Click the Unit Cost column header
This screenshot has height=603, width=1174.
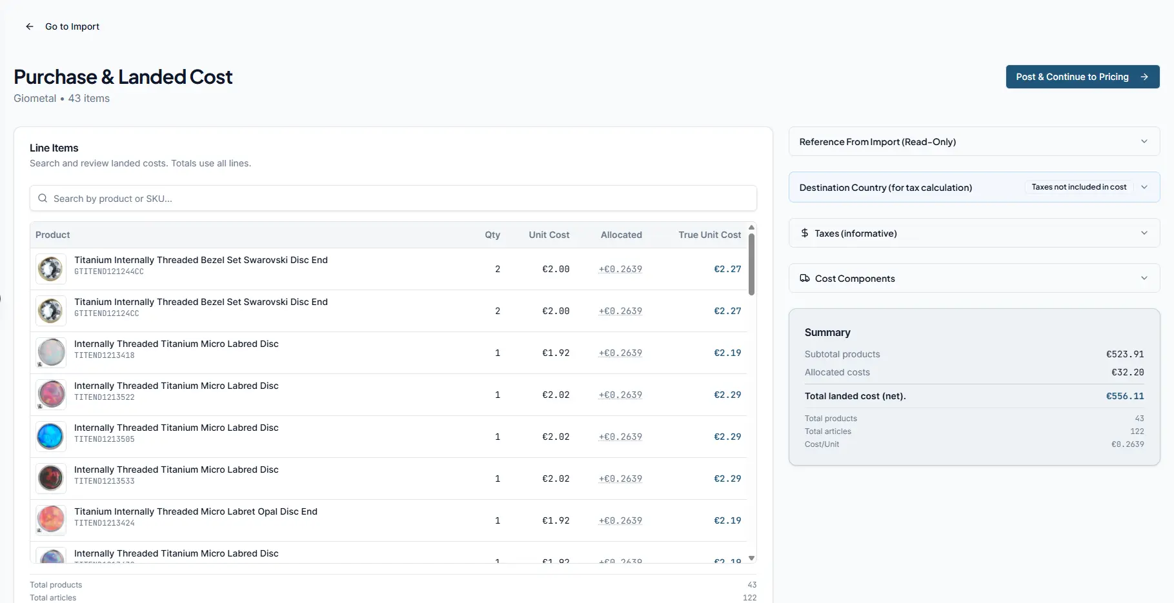(549, 235)
